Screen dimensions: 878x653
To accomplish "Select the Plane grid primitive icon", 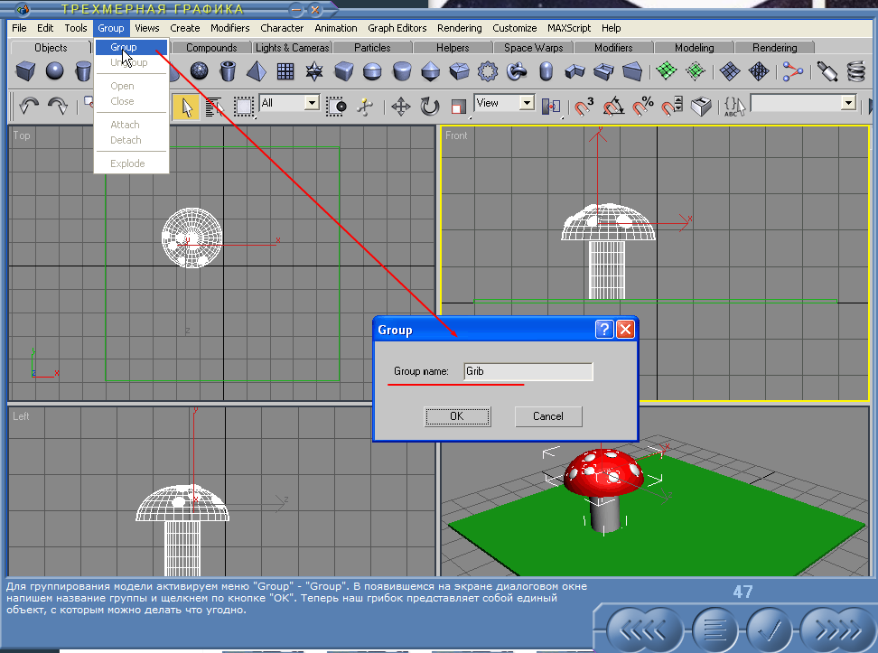I will pos(285,71).
